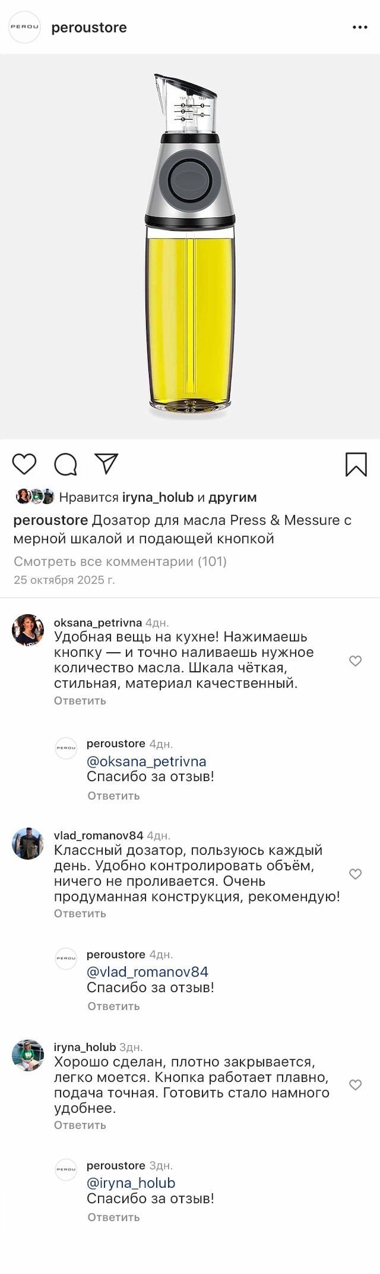Open the oil dispenser product photo
The height and width of the screenshot is (1274, 380).
tap(190, 246)
